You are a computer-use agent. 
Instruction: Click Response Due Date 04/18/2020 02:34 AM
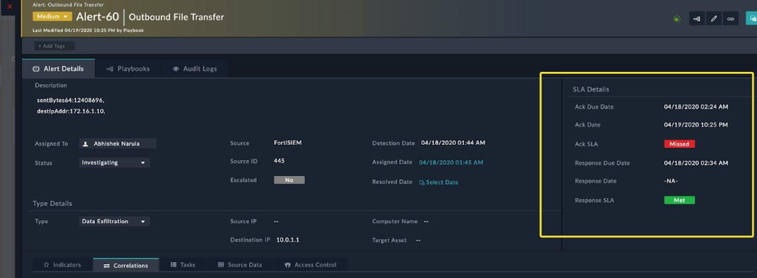coord(696,163)
